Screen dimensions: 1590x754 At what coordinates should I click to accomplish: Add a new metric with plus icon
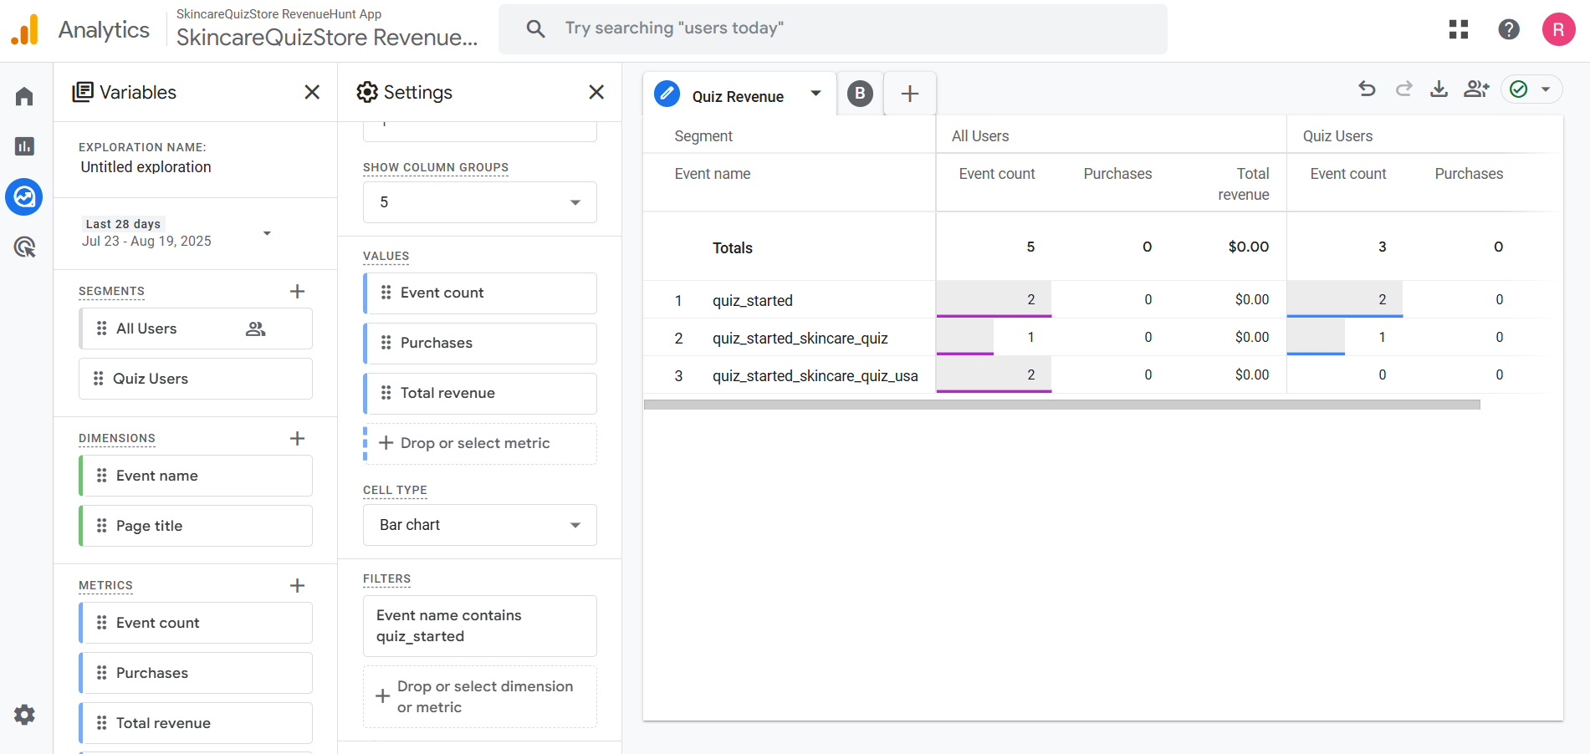point(297,585)
